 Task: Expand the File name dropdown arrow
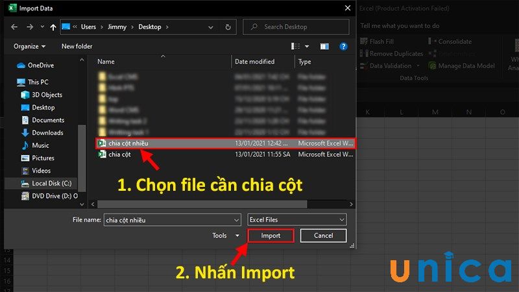click(236, 220)
